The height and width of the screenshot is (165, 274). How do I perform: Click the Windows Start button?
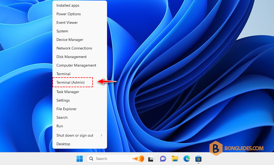tap(80, 159)
